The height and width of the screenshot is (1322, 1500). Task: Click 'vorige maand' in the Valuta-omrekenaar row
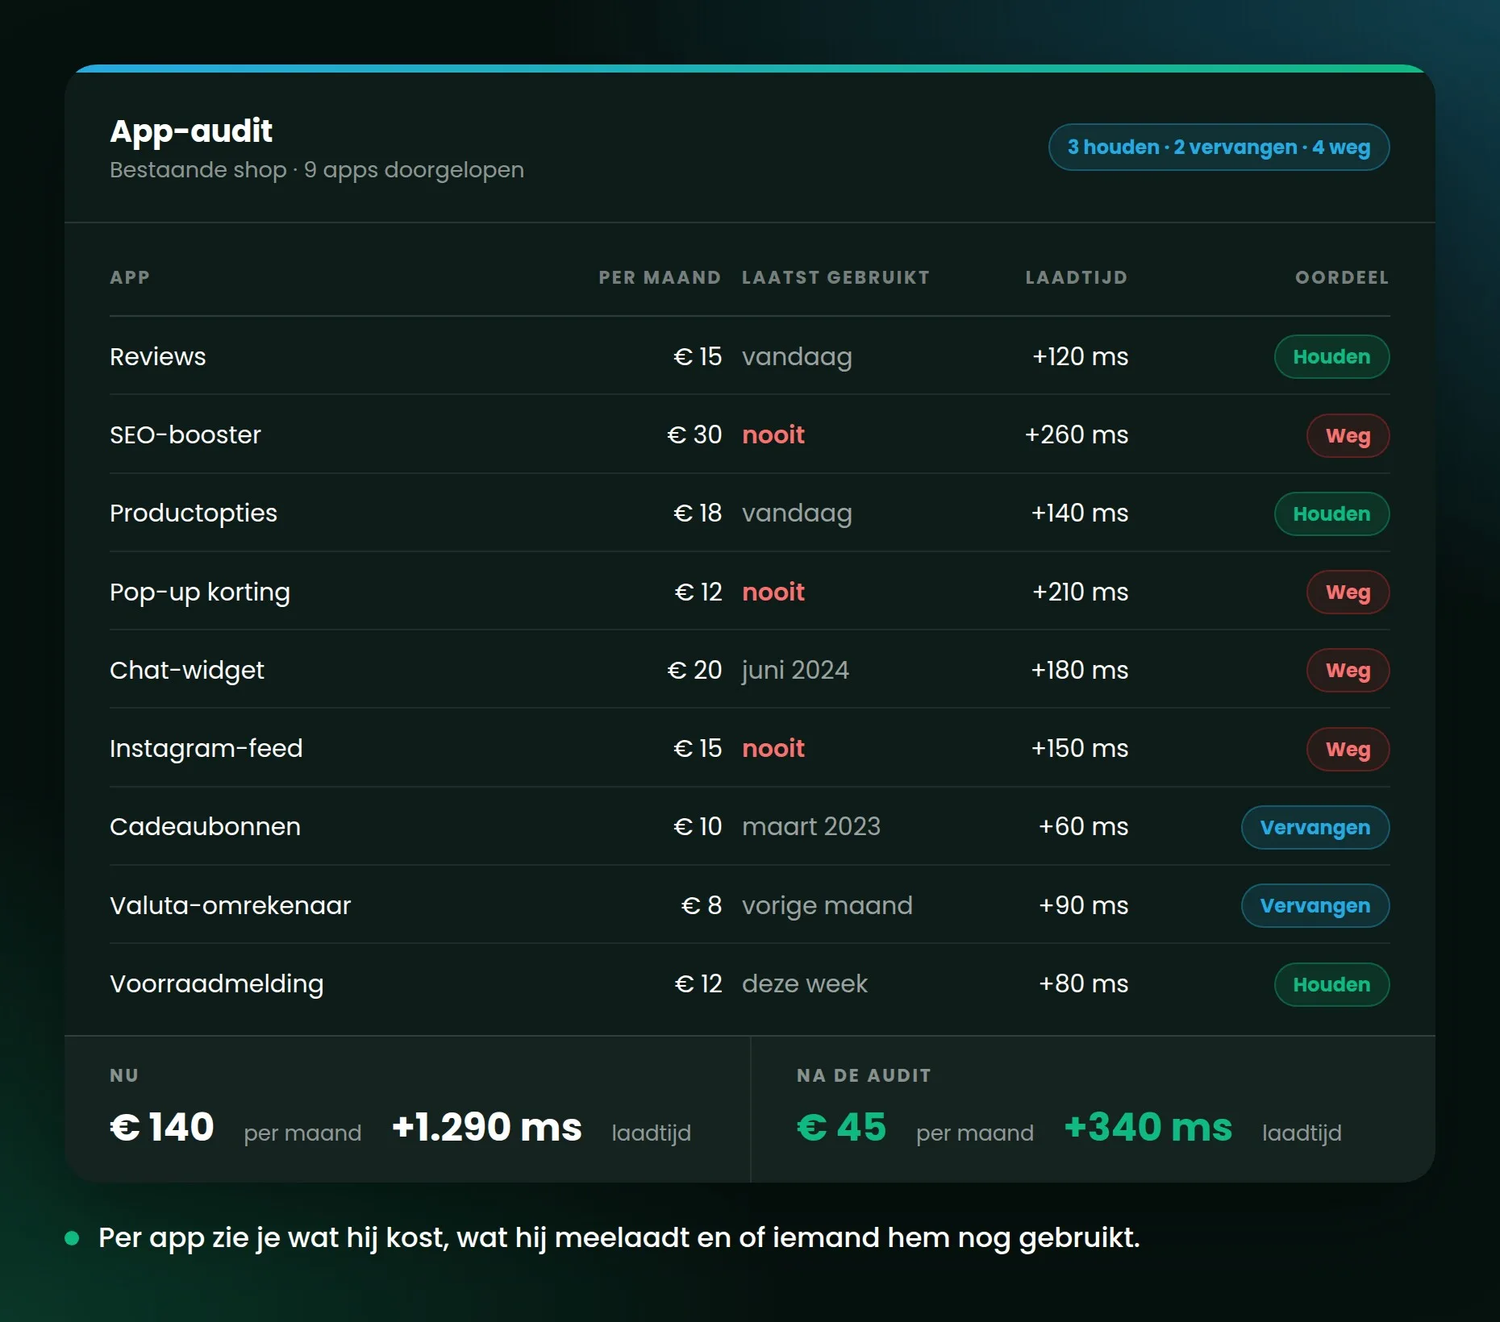[827, 905]
